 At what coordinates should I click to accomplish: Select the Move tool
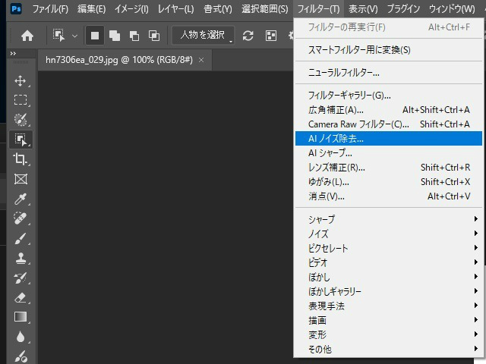click(x=21, y=80)
